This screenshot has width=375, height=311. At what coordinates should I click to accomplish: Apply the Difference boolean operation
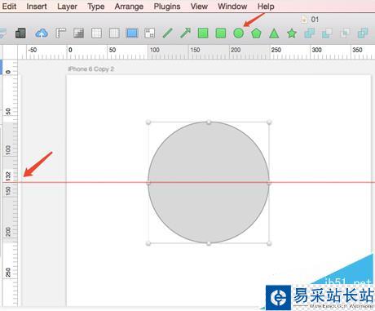click(x=363, y=33)
